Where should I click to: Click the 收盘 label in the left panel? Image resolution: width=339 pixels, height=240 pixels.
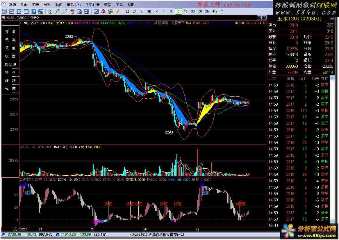(x=10, y=56)
